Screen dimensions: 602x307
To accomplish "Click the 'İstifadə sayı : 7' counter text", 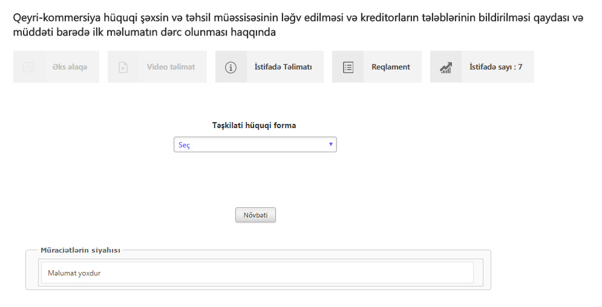I will click(496, 66).
